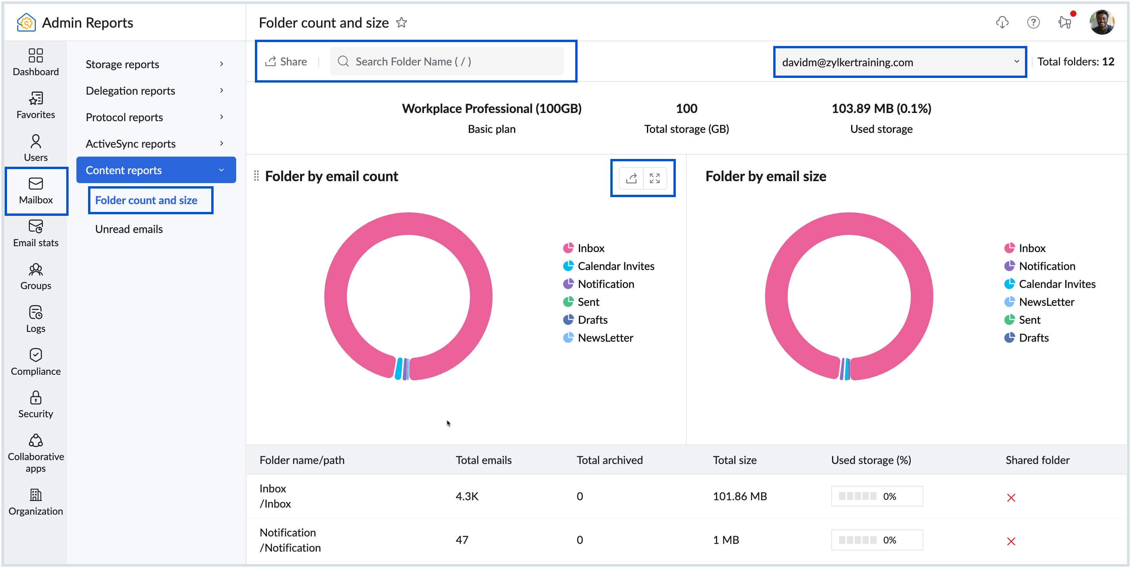Image resolution: width=1131 pixels, height=568 pixels.
Task: Favorite this report with the star icon
Action: tap(401, 22)
